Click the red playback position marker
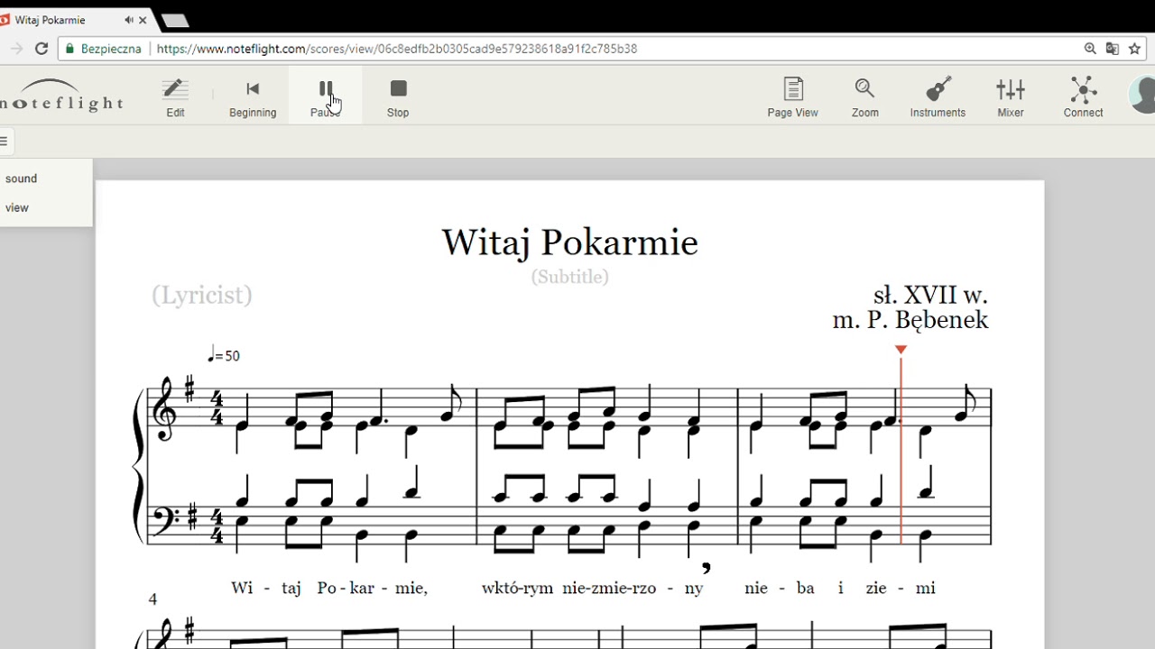 901,350
